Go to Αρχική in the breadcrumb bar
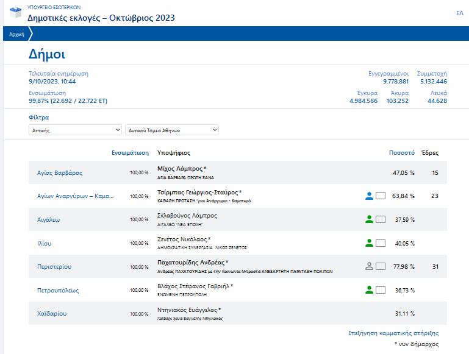469x354 pixels. (16, 35)
